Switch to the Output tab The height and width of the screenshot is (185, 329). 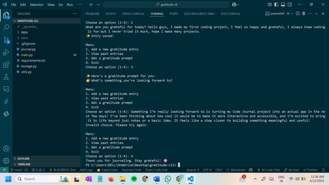pos(111,13)
